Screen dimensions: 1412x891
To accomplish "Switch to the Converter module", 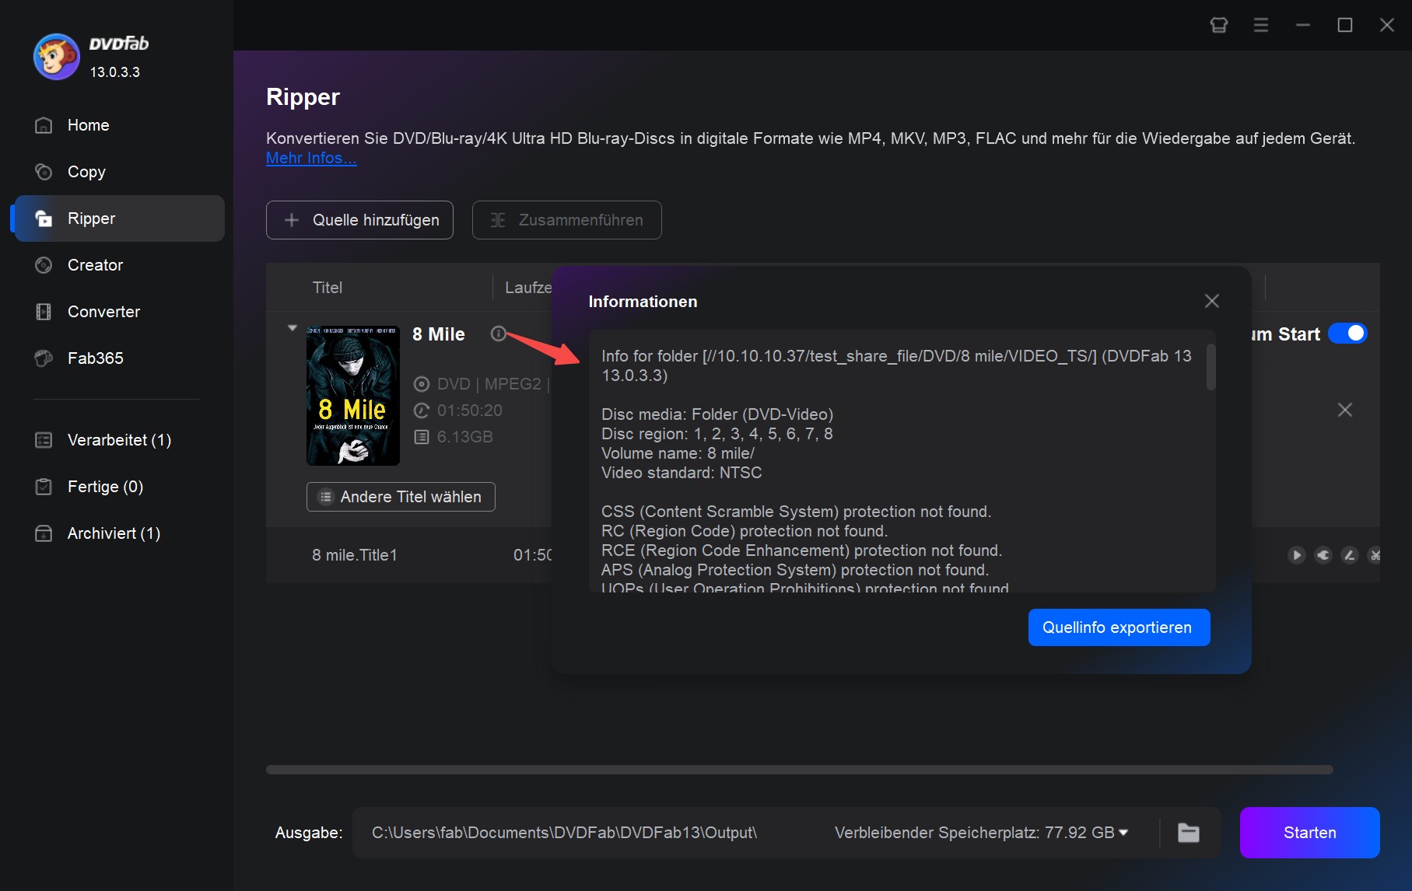I will coord(118,312).
